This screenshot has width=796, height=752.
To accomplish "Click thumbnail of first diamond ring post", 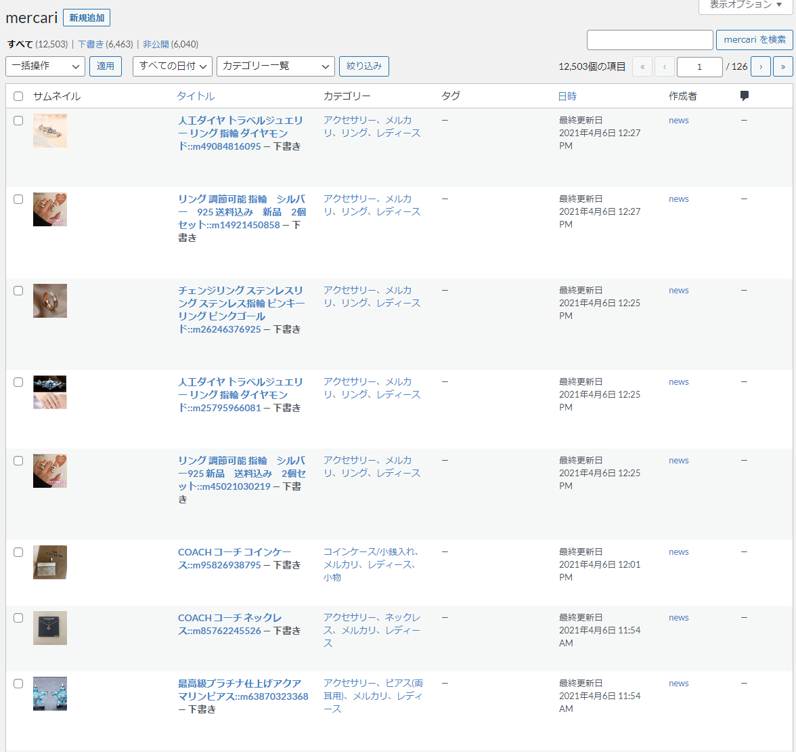I will point(50,131).
